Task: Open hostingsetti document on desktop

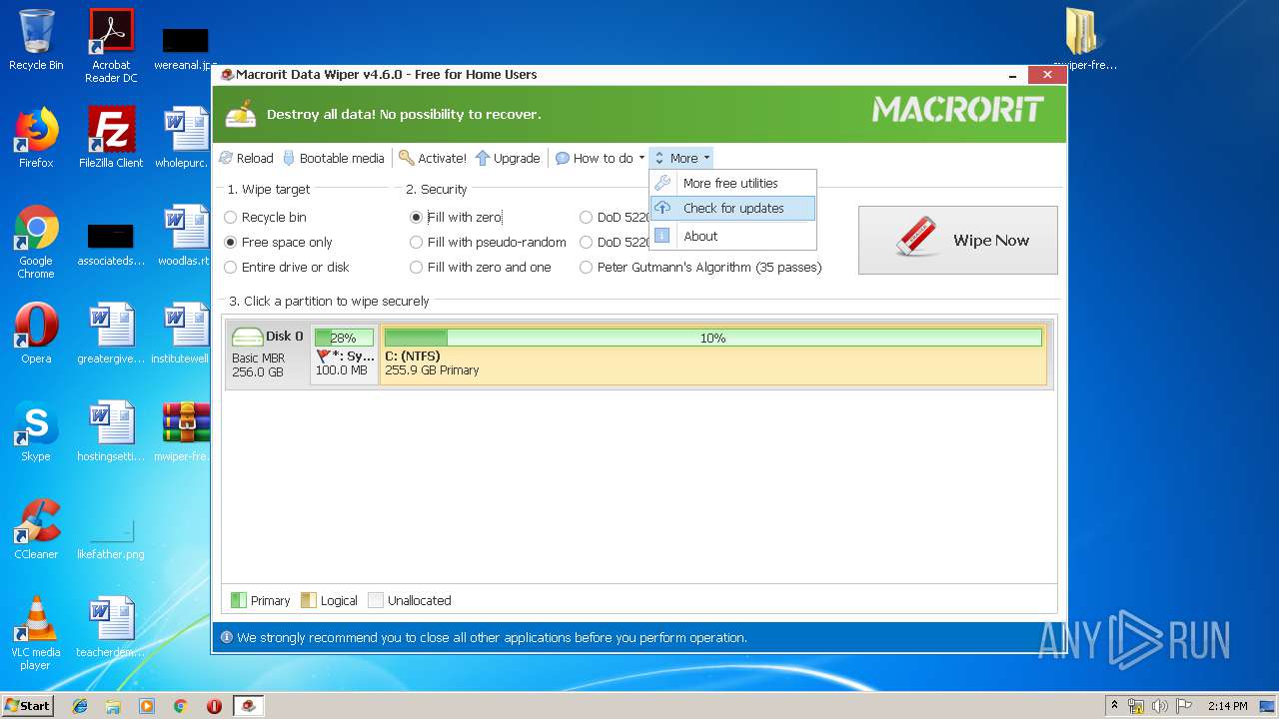Action: click(111, 430)
